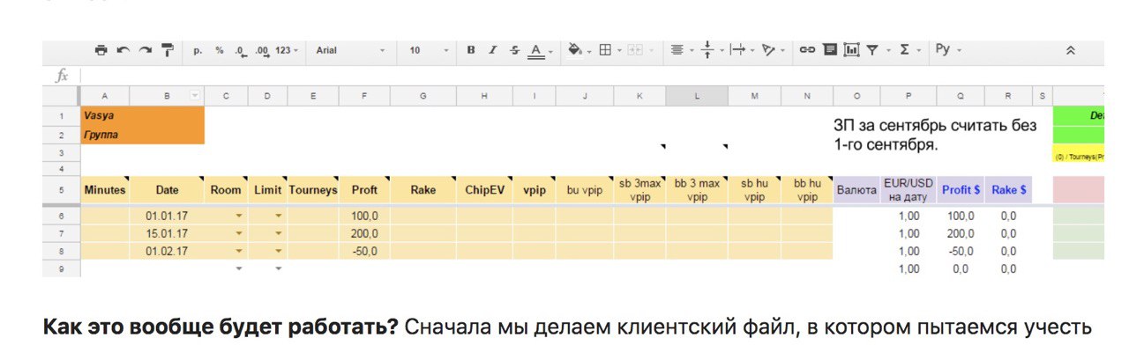1129x345 pixels.
Task: Click the 'Rake $' header cell
Action: pyautogui.click(x=1008, y=189)
